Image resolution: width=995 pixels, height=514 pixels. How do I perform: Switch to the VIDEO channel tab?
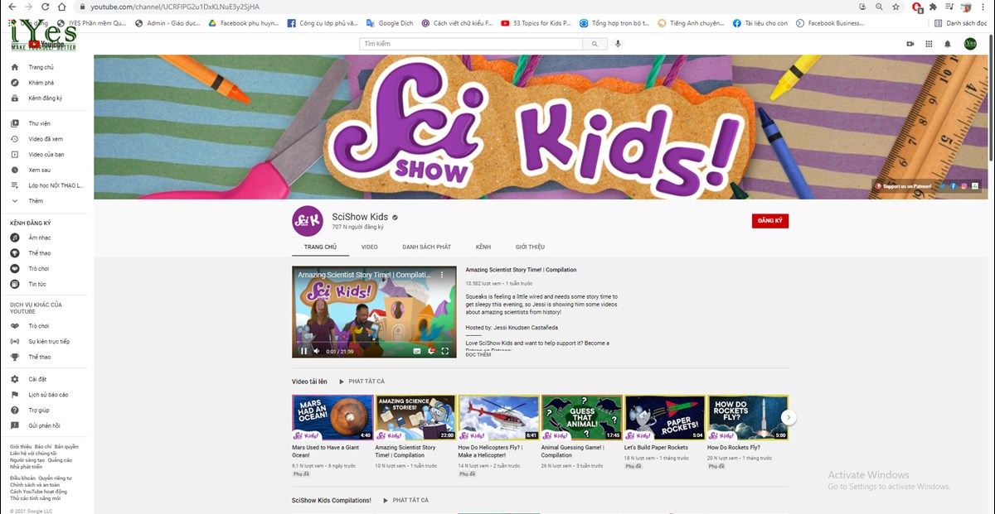(x=369, y=247)
